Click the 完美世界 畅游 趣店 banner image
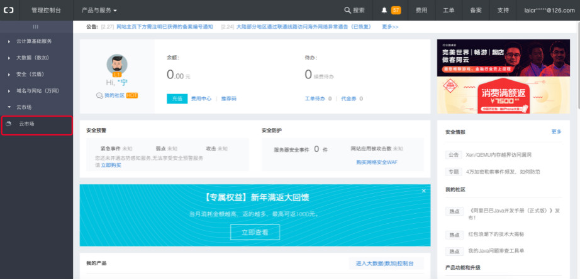 pyautogui.click(x=503, y=58)
